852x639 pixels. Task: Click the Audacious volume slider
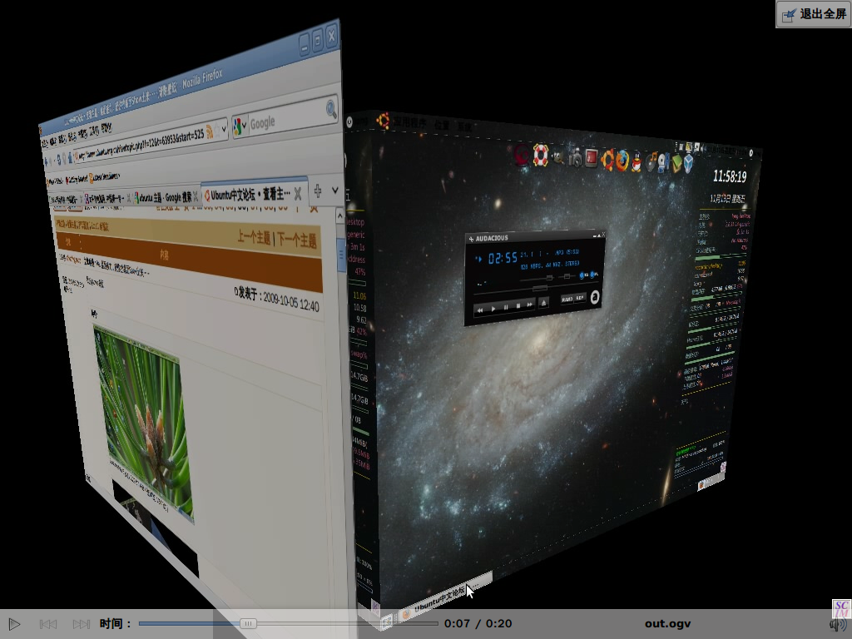(537, 278)
